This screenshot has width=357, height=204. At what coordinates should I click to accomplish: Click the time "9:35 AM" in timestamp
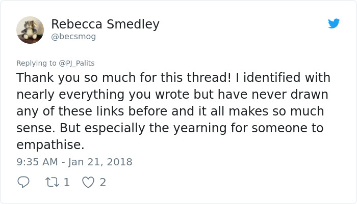pos(38,162)
